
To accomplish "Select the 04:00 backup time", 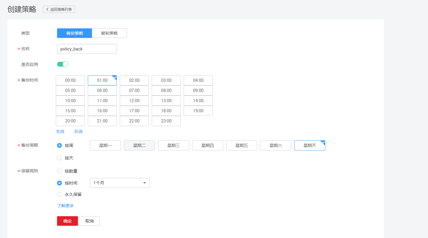I will (198, 80).
